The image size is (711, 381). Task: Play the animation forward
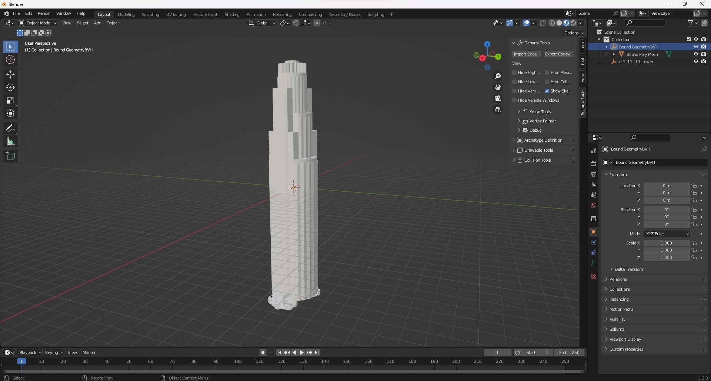pyautogui.click(x=301, y=353)
